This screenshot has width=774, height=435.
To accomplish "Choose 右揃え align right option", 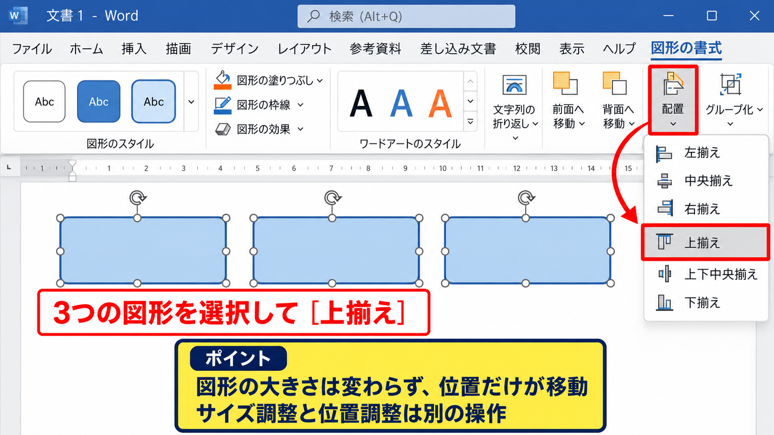I will click(x=706, y=209).
